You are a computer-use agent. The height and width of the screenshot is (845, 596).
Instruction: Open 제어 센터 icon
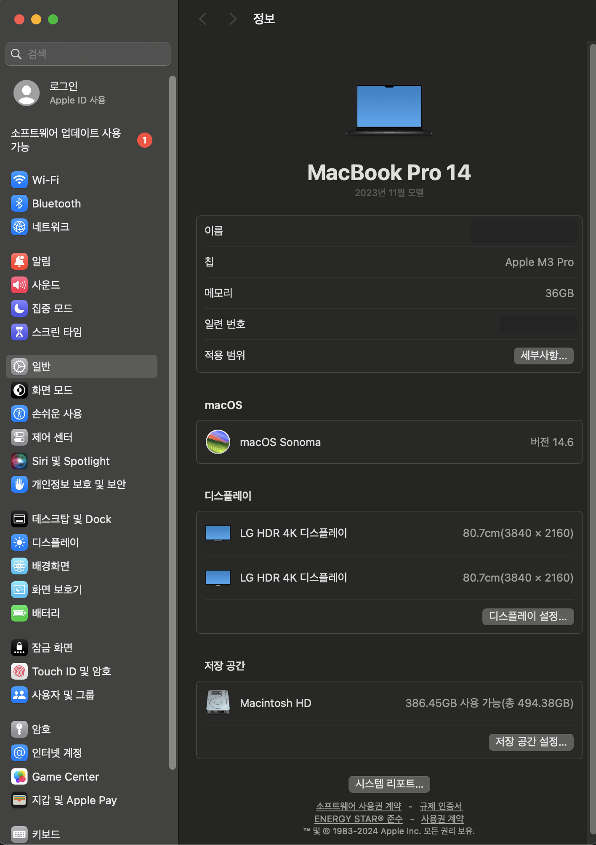tap(19, 437)
